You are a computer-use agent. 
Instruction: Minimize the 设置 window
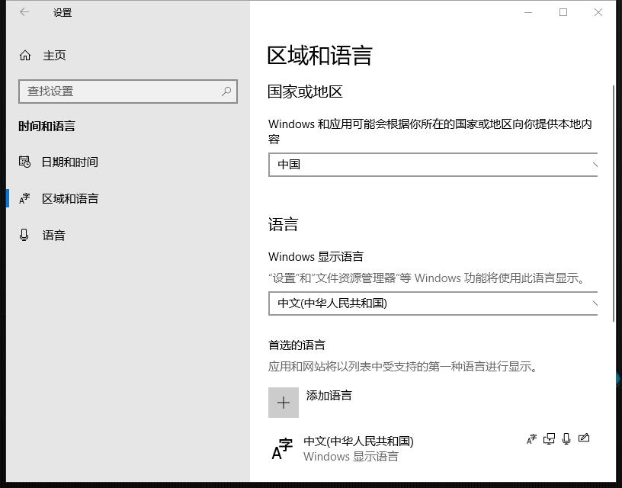click(x=528, y=12)
